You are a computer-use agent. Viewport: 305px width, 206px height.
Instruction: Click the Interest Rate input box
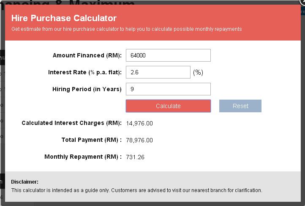tap(158, 72)
